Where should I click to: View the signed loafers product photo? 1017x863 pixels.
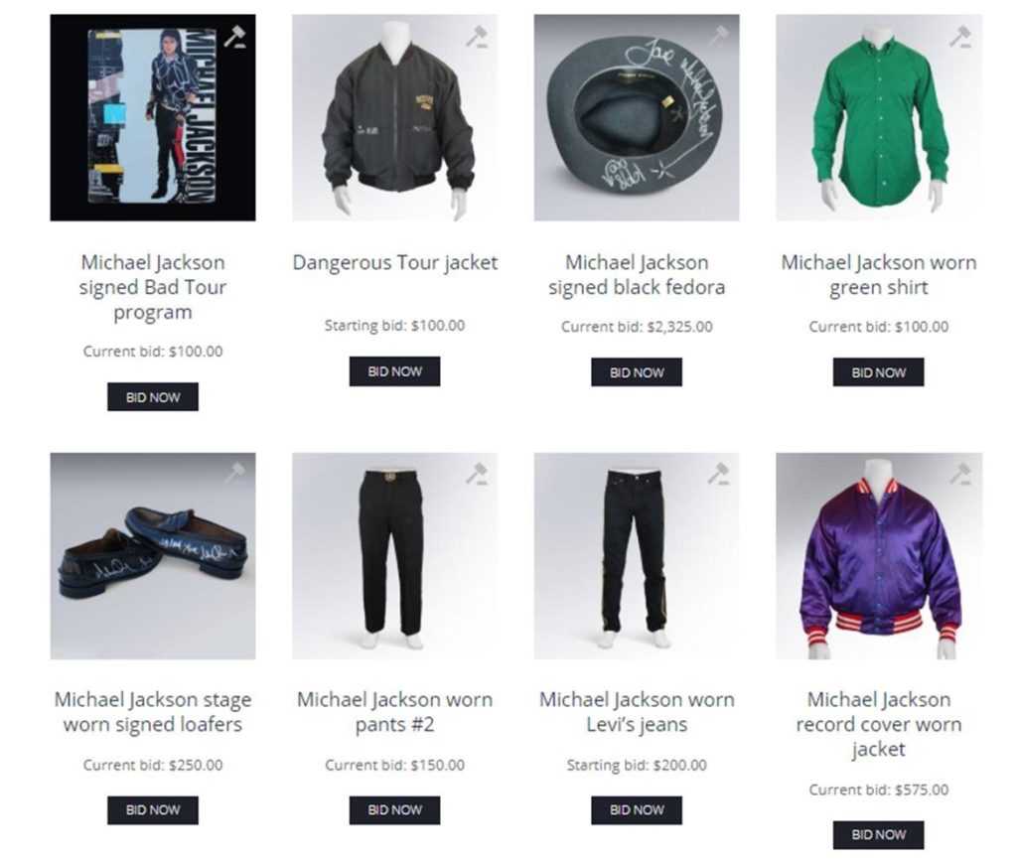[x=153, y=556]
